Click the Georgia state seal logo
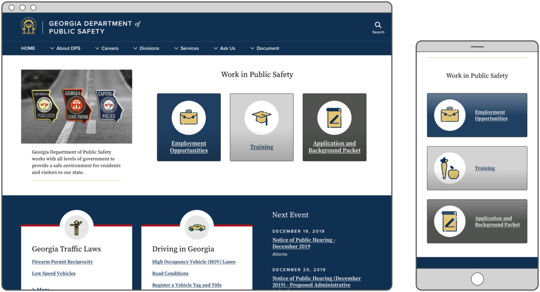Screen dimensions: 540x292 pyautogui.click(x=29, y=26)
